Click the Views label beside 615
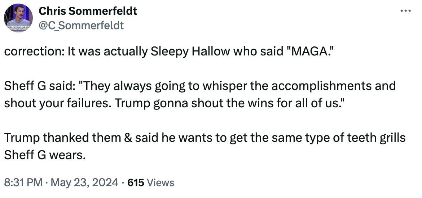The width and height of the screenshot is (422, 198). [x=161, y=183]
